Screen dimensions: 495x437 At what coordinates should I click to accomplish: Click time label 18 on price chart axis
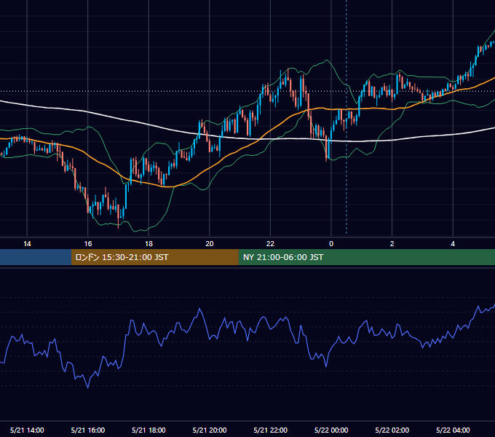pos(148,244)
